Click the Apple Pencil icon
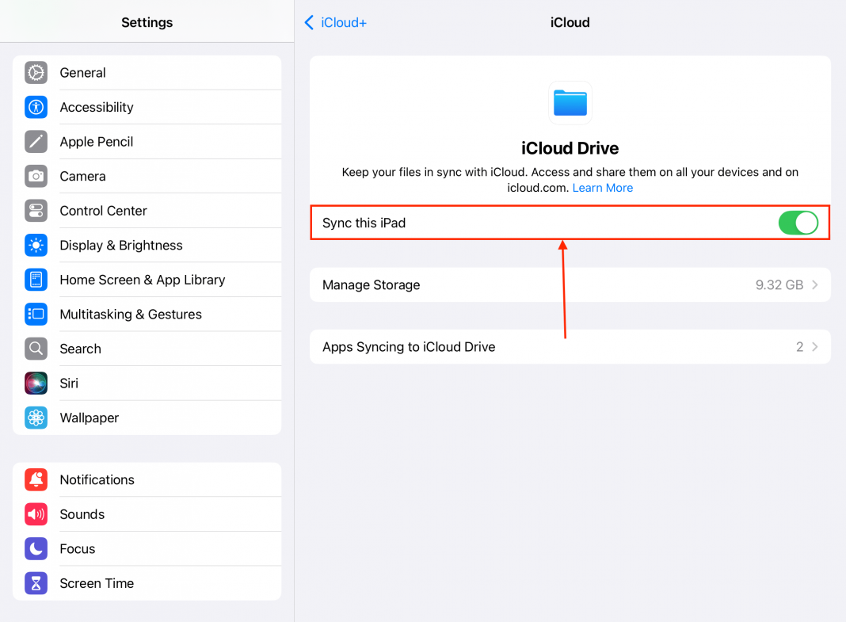Image resolution: width=846 pixels, height=622 pixels. click(x=36, y=141)
